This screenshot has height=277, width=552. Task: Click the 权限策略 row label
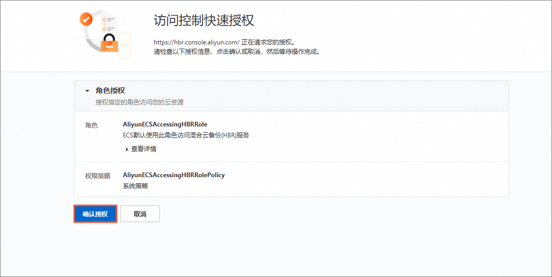98,176
